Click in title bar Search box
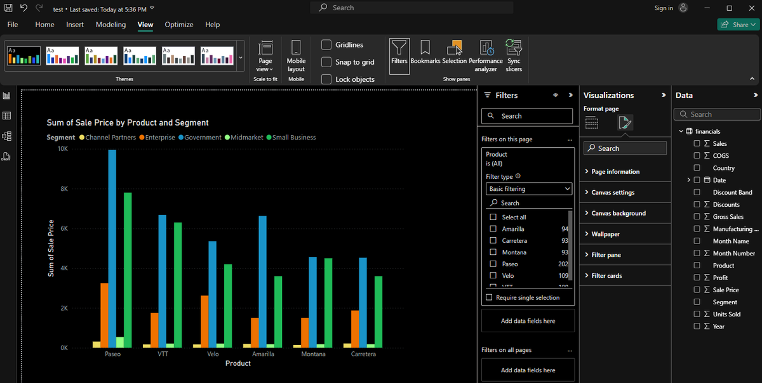Viewport: 762px width, 383px height. click(412, 8)
